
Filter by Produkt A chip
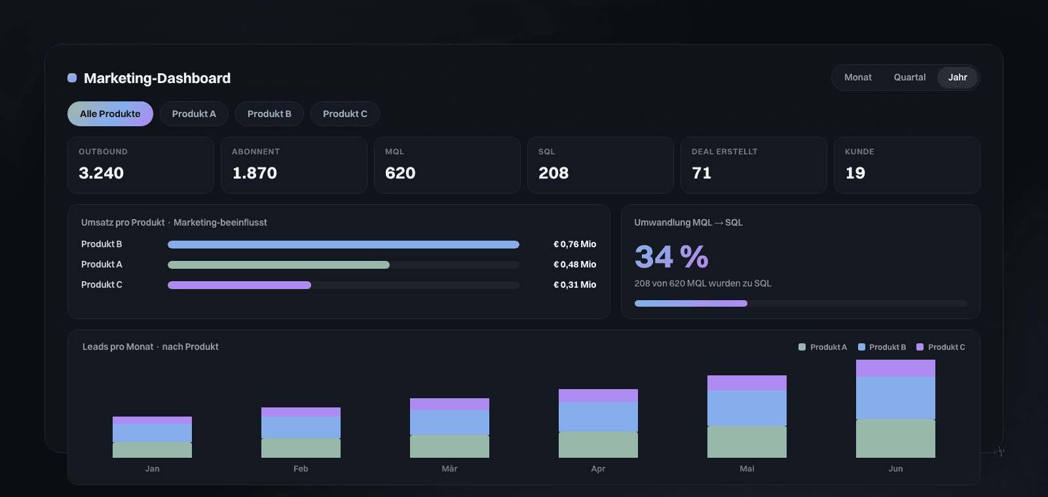click(194, 114)
